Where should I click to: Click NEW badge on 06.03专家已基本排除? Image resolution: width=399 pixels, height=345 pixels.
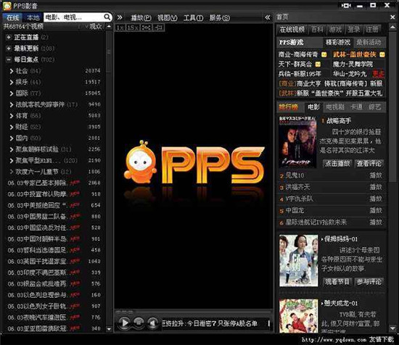point(75,183)
